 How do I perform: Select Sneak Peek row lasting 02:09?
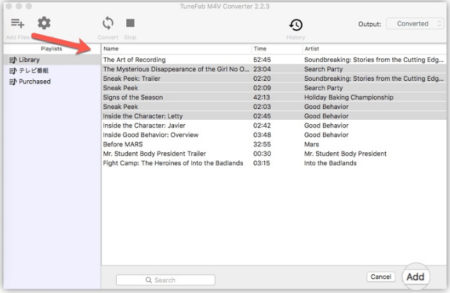coord(274,88)
